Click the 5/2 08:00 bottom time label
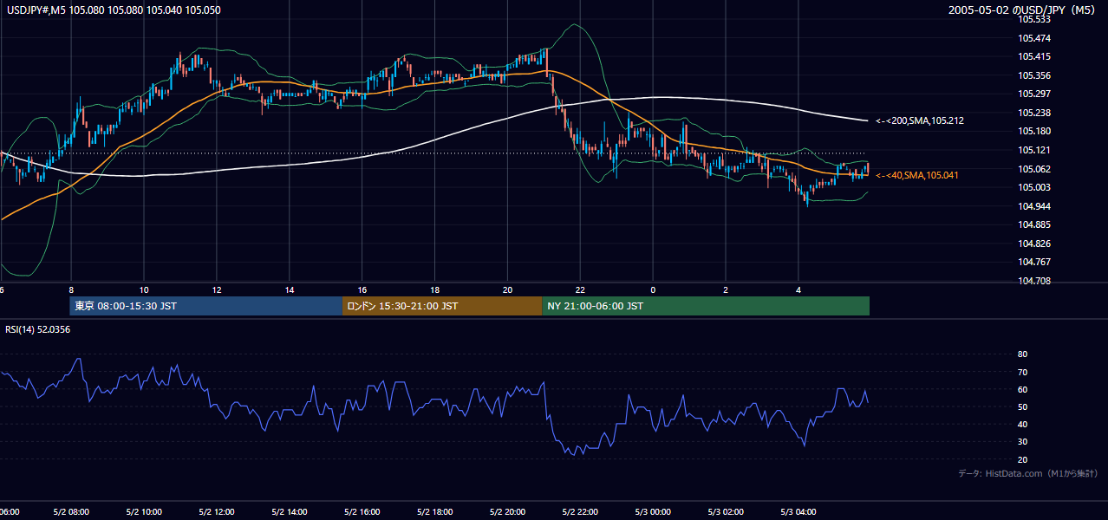Screen dimensions: 1108x520 click(71, 512)
